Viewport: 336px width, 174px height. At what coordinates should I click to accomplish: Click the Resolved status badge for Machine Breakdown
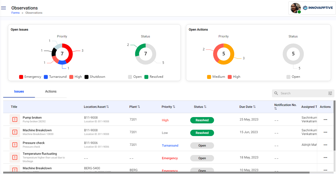point(202,133)
